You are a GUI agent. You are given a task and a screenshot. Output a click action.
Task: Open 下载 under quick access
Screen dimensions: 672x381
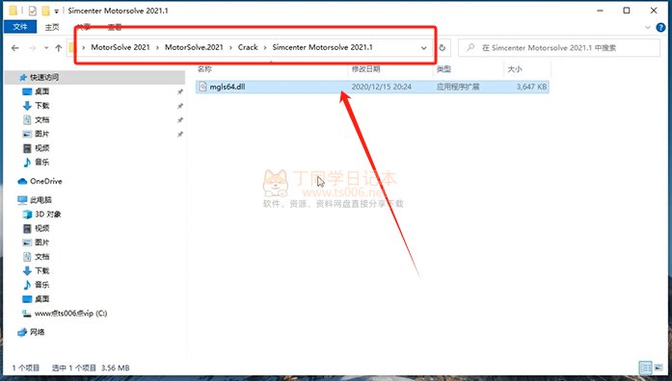click(42, 106)
